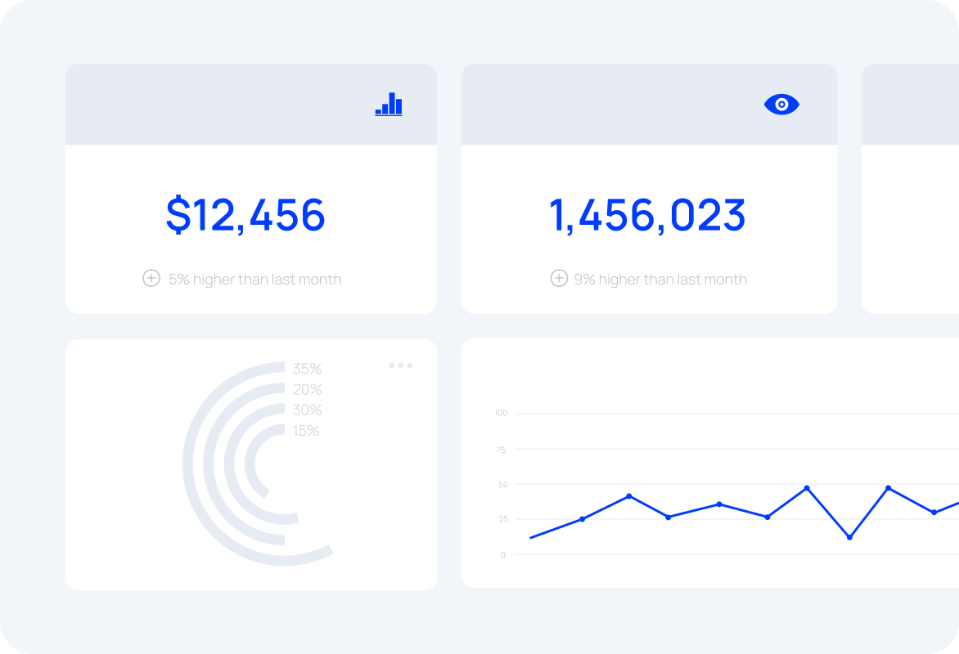Screen dimensions: 959x654
Task: Click the 0 axis label on line chart
Action: tap(502, 555)
